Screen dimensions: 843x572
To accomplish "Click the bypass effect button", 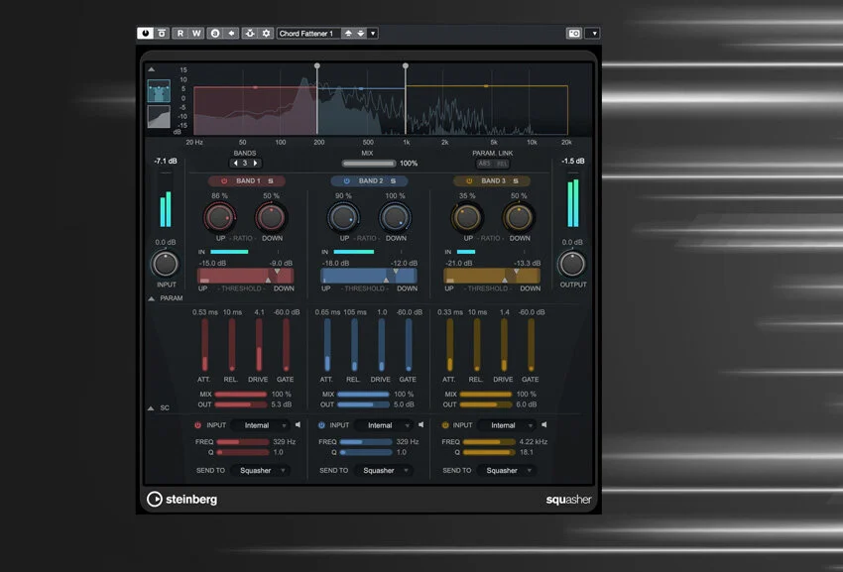I will (x=162, y=34).
